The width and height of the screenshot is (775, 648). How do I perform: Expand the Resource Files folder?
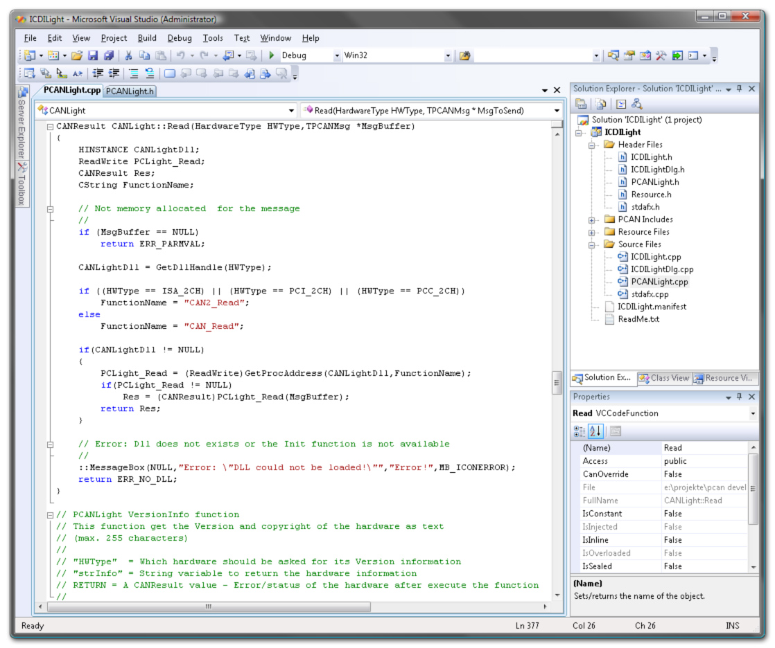(591, 233)
